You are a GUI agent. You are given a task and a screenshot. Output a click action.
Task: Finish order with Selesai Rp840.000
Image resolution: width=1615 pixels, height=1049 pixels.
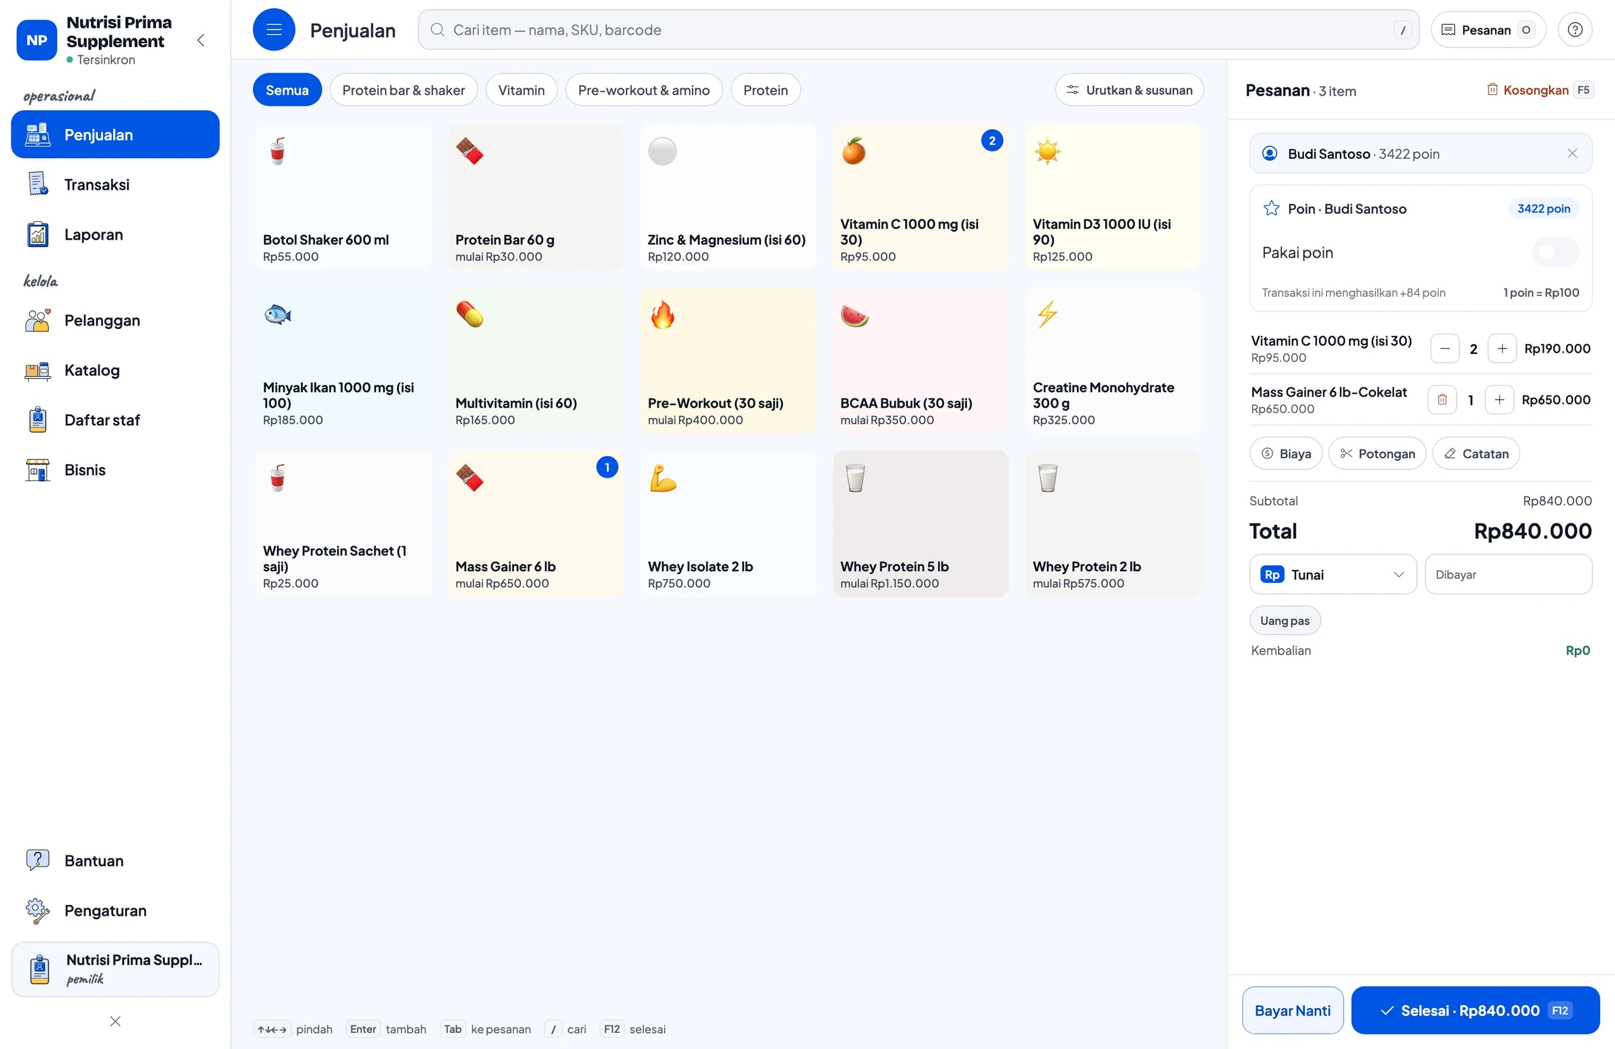click(1475, 1010)
